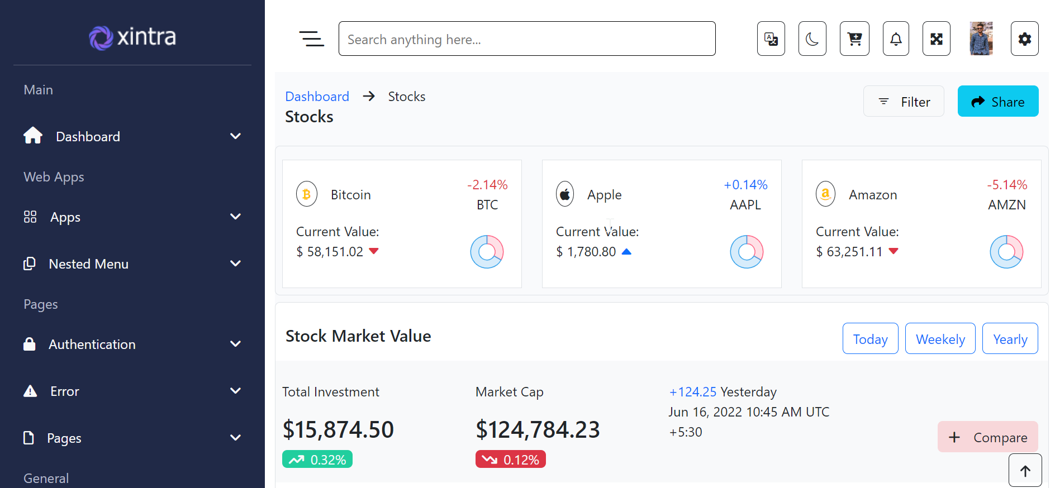Expand the Authentication menu chevron
1055x488 pixels.
pos(235,345)
